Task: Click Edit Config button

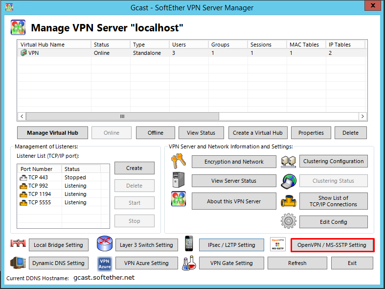Action: 334,222
